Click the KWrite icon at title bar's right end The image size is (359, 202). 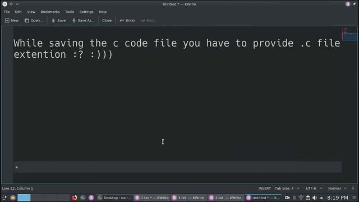[348, 4]
